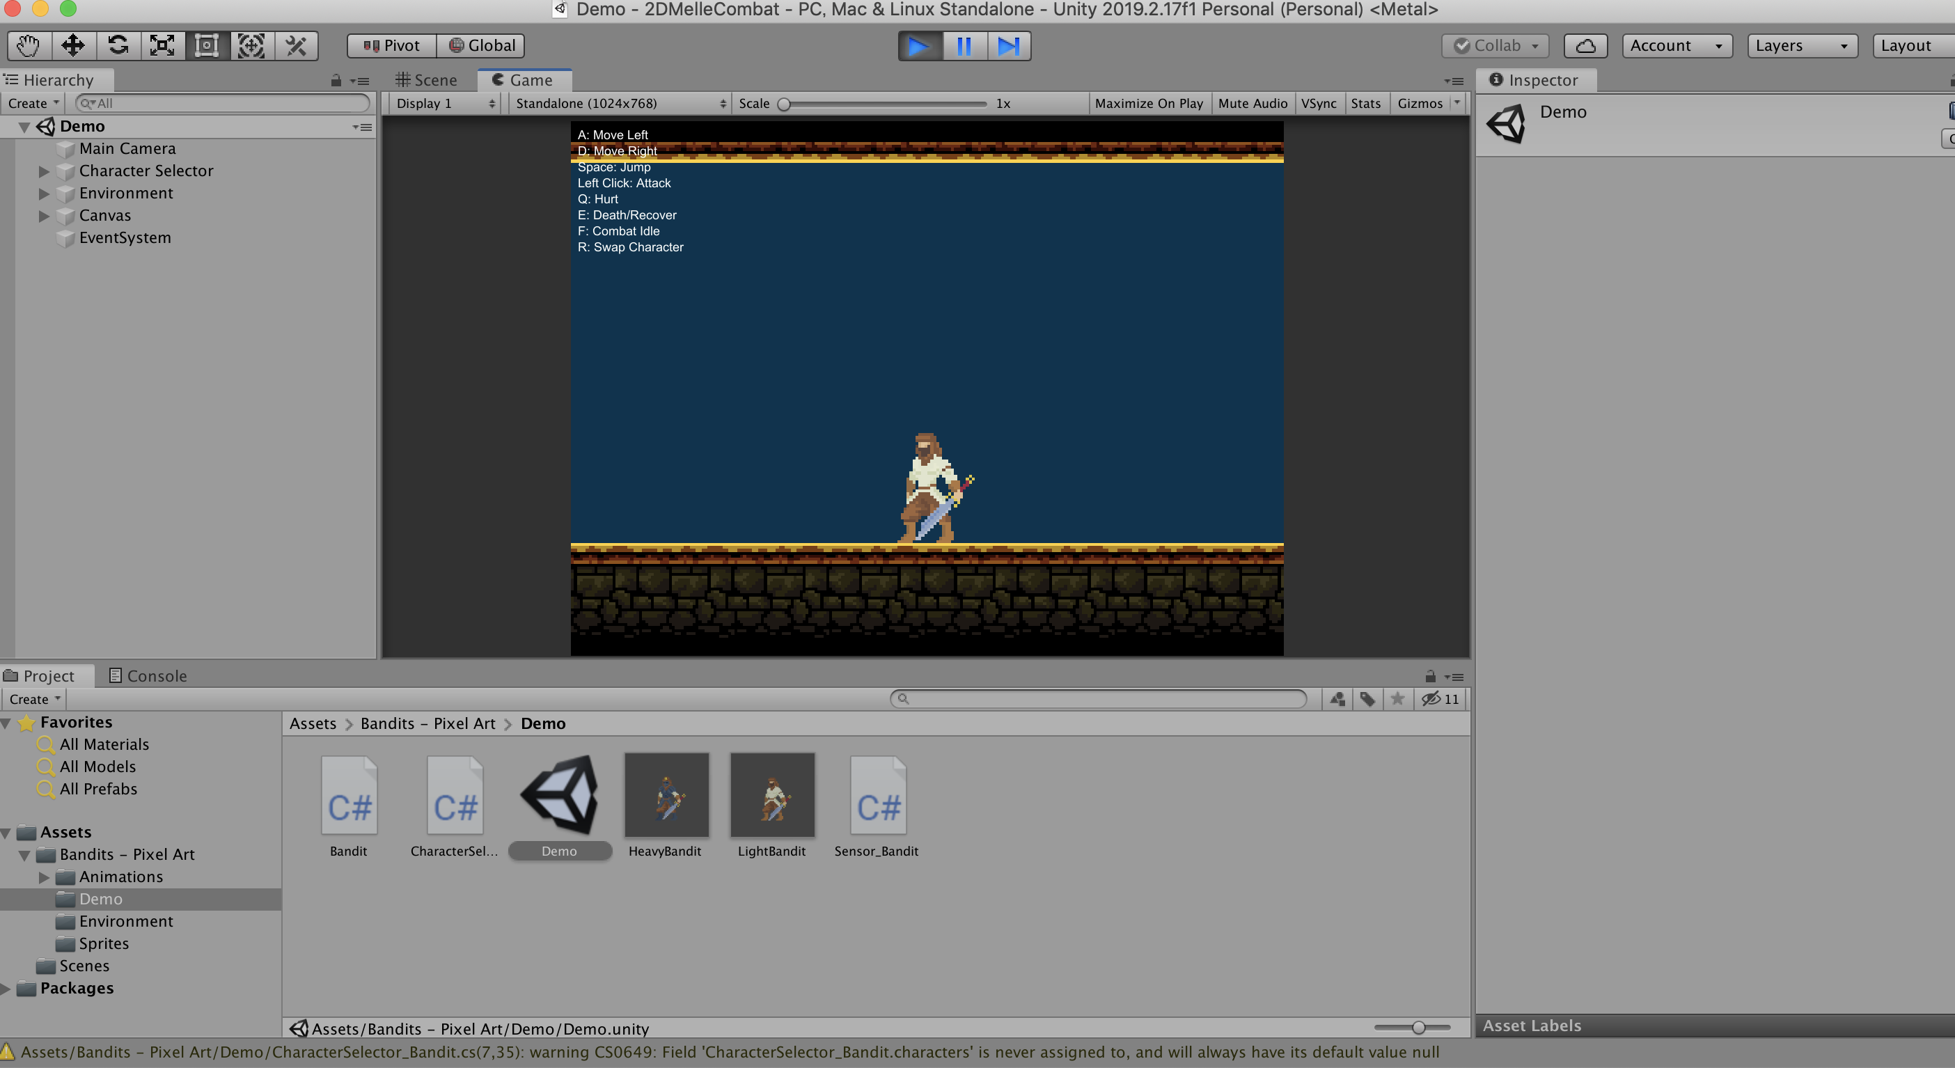Viewport: 1955px width, 1068px height.
Task: Select the HeavyBandit prefab thumbnail
Action: (666, 795)
